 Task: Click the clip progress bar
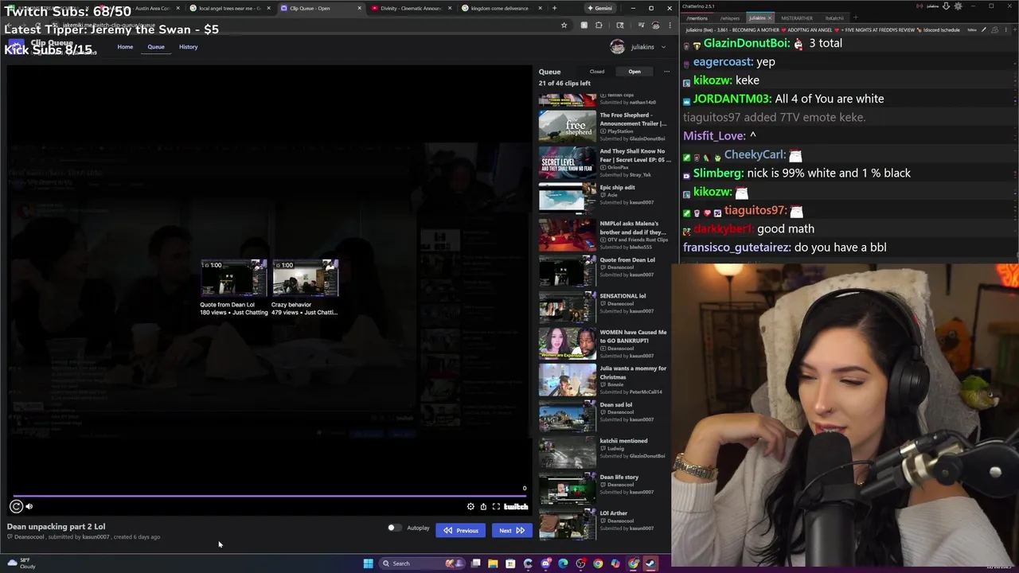click(x=269, y=495)
